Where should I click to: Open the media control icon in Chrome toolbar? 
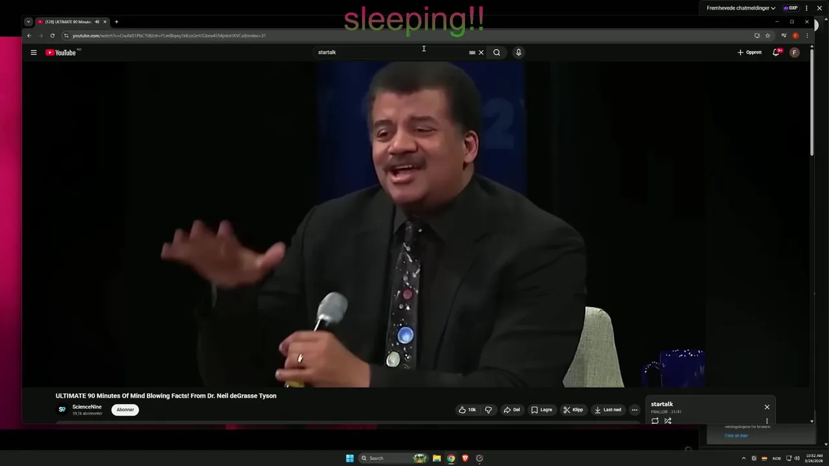[x=784, y=36]
